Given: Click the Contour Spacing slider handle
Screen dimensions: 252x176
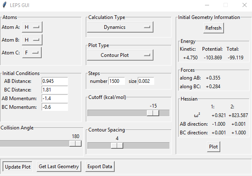Looking at the screenshot, I should pyautogui.click(x=117, y=145).
